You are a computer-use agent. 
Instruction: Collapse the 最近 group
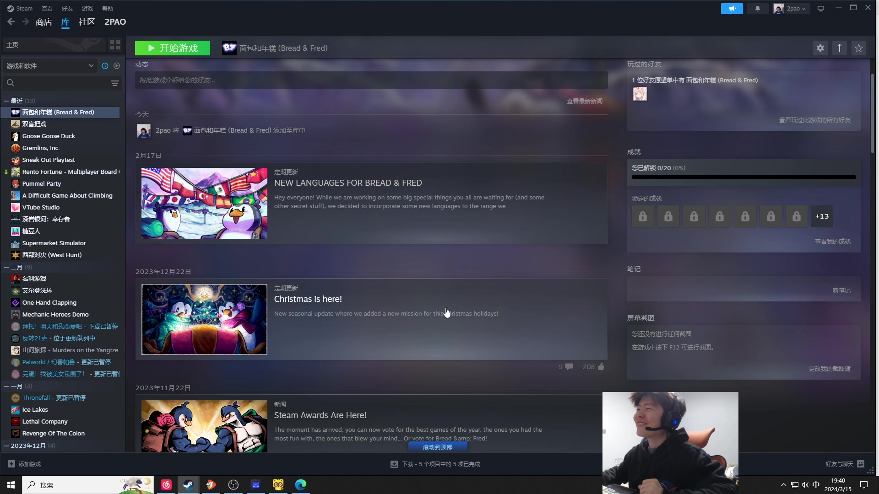pos(6,101)
